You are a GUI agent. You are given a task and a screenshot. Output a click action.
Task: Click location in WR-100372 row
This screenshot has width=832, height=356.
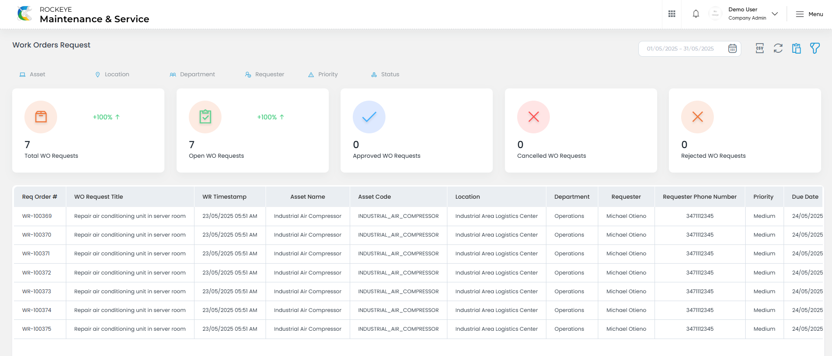(x=497, y=273)
